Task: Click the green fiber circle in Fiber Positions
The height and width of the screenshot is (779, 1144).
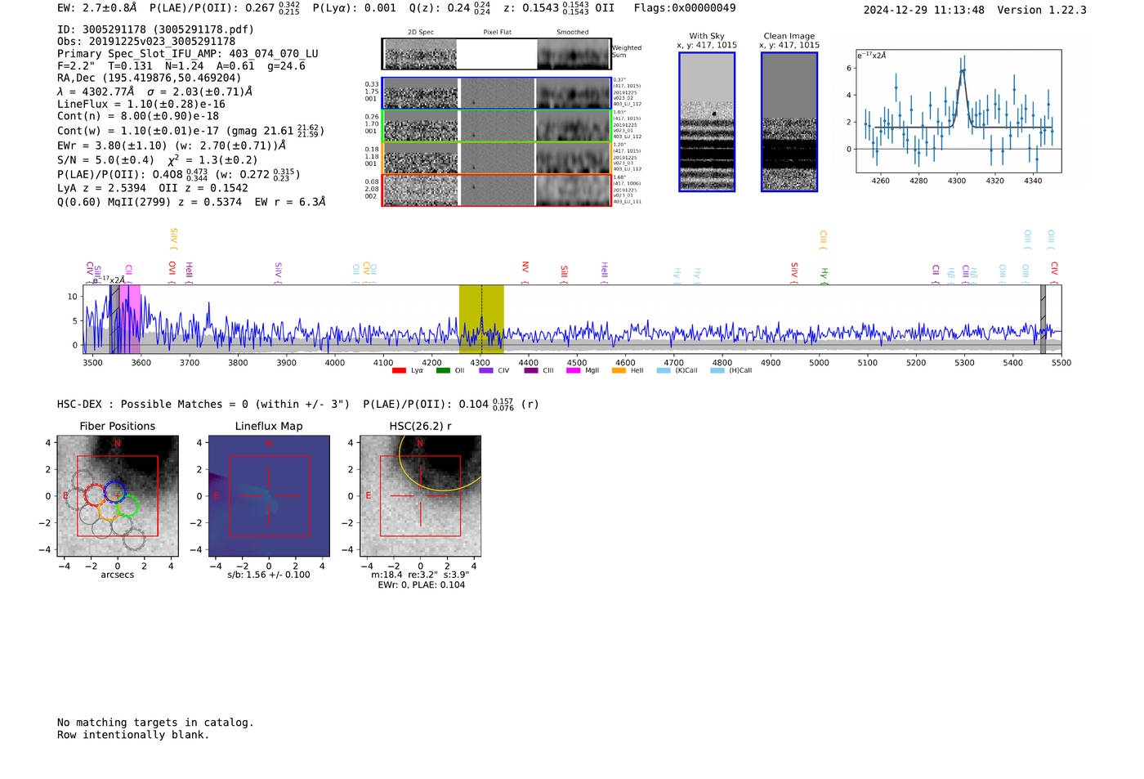Action: click(127, 506)
